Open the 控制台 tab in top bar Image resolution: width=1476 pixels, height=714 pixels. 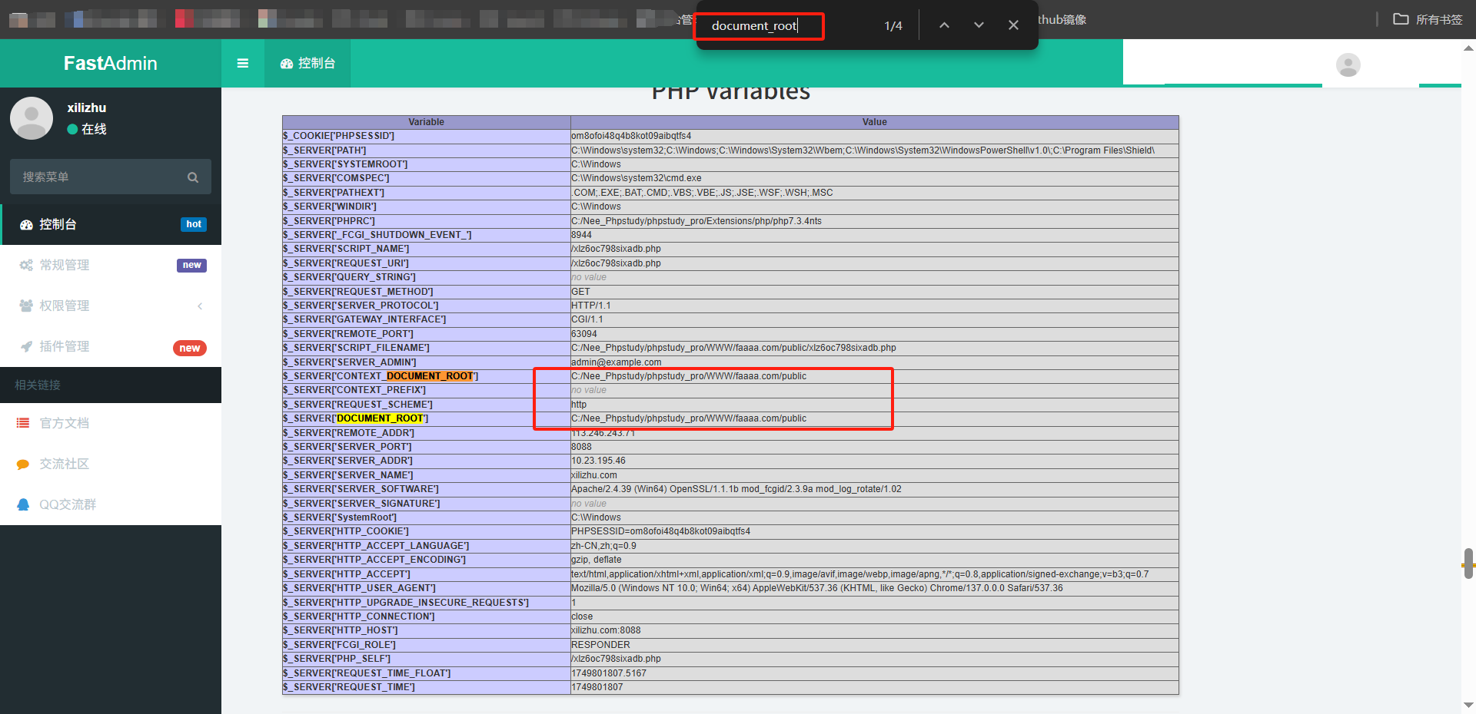click(307, 63)
